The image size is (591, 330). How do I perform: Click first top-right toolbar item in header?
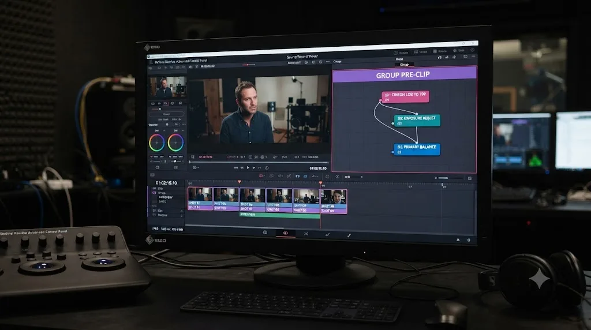click(401, 52)
